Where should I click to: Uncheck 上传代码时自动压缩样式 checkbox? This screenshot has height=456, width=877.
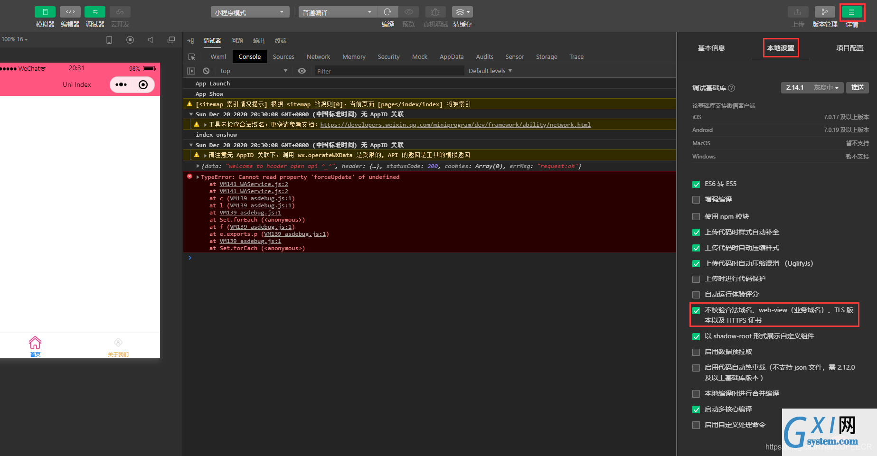[x=696, y=248]
